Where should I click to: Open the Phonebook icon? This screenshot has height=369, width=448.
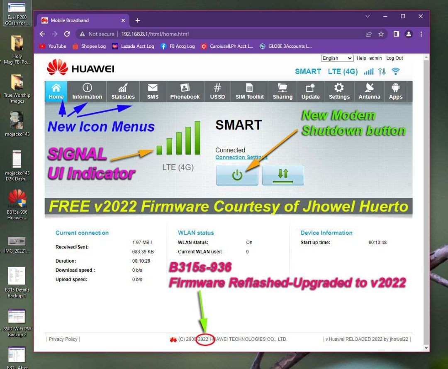pos(185,91)
